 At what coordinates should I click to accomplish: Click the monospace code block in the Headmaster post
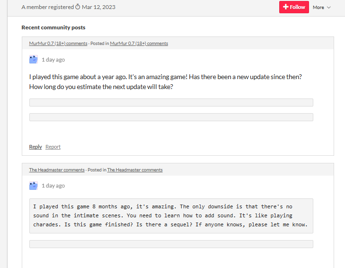click(x=171, y=215)
